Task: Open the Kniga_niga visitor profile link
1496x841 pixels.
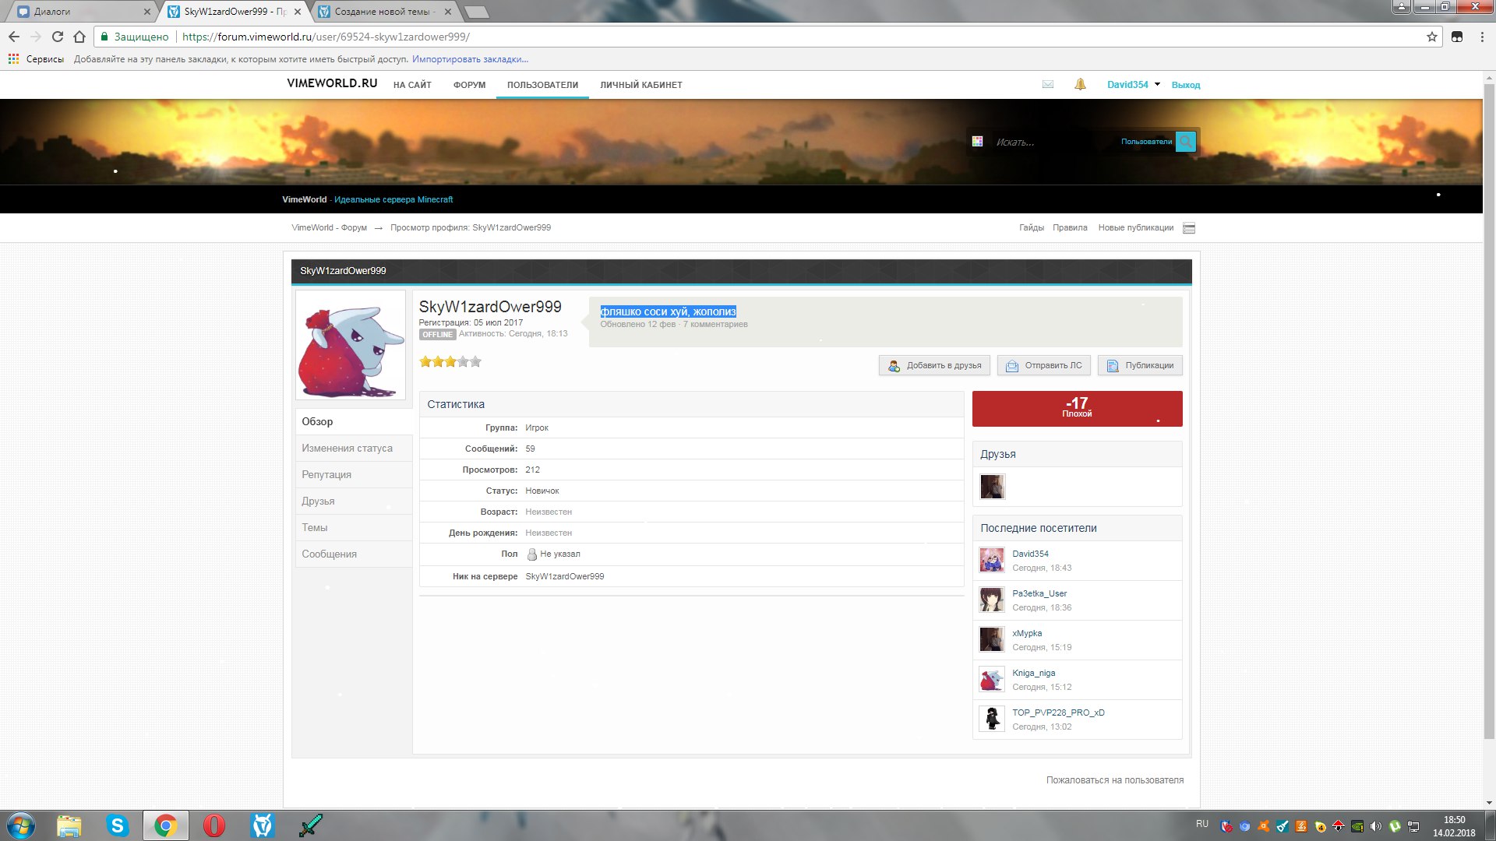Action: click(1033, 673)
